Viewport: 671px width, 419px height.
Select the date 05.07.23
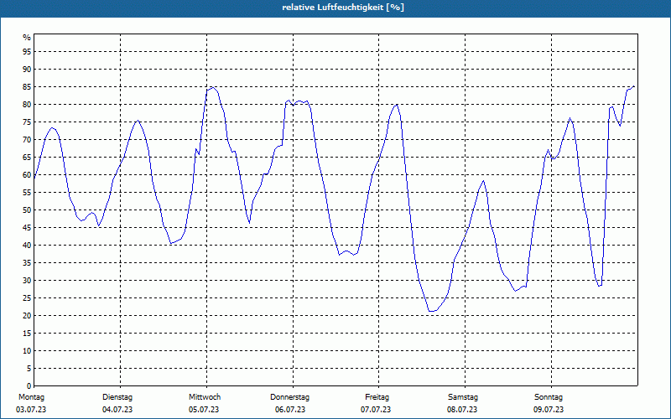(204, 410)
